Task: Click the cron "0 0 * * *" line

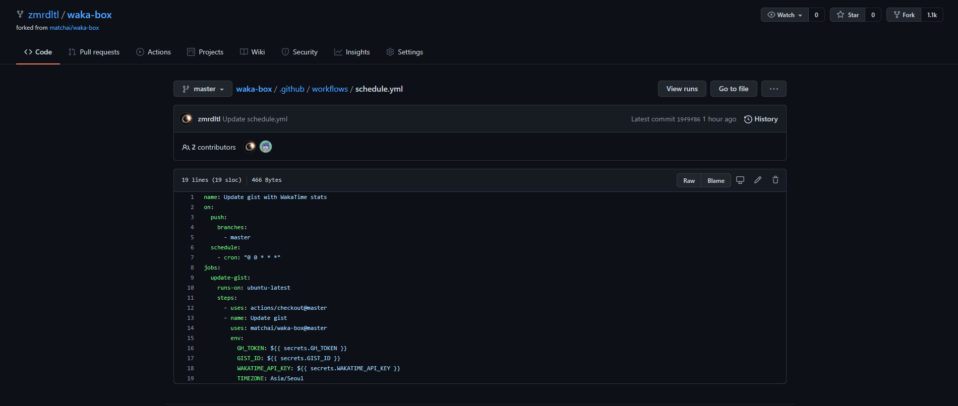Action: coord(249,257)
